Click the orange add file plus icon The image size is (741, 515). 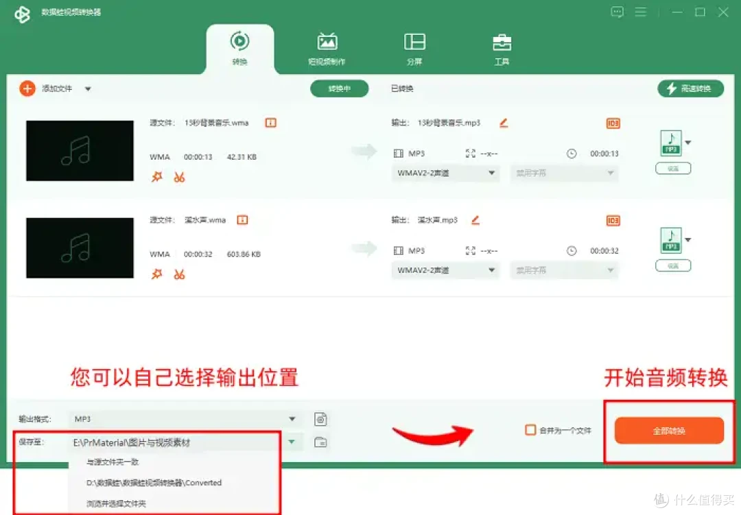tap(27, 88)
